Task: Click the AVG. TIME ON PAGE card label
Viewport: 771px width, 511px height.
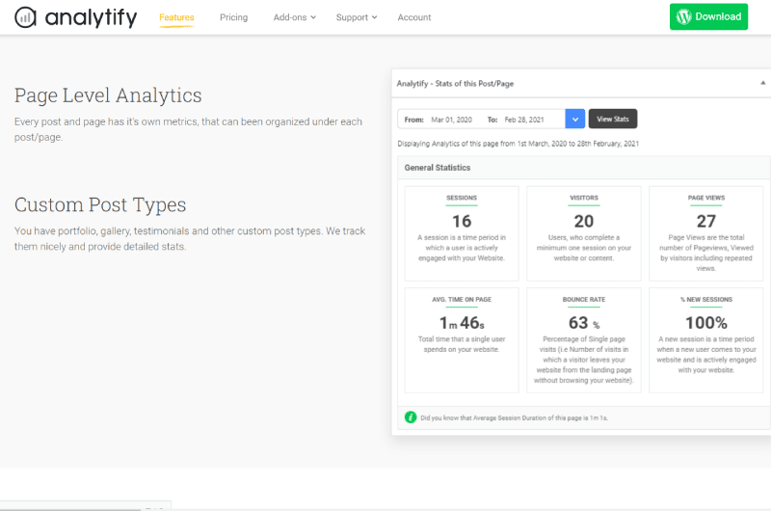Action: 462,300
